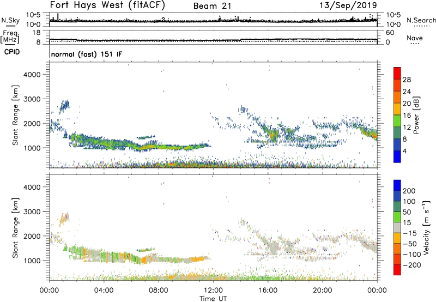Click the light green 15–50 velocity colorbar segment

click(397, 217)
